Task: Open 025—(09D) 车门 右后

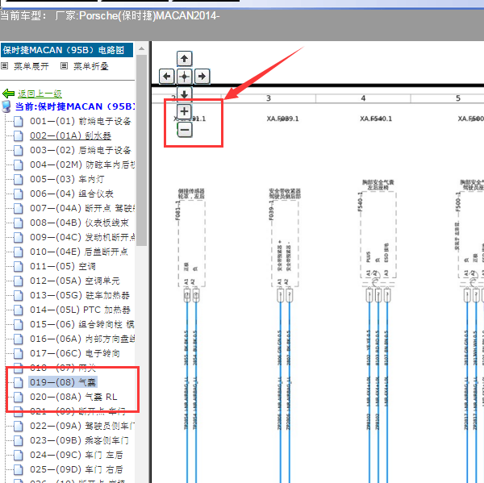Action: tap(77, 470)
